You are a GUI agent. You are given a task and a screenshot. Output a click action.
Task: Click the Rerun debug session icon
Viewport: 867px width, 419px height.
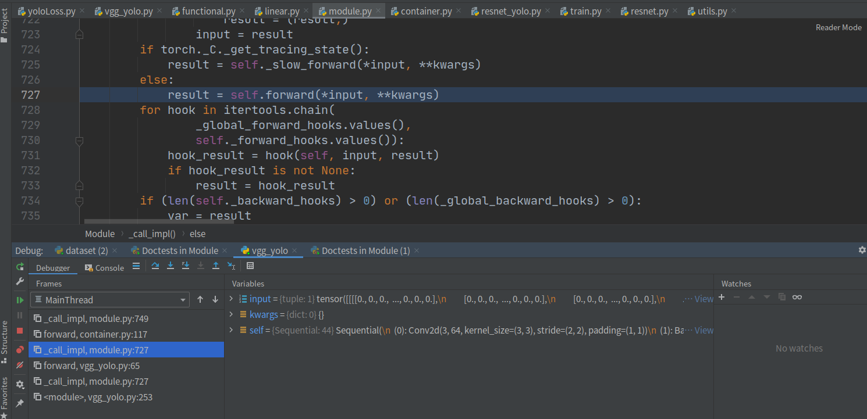tap(19, 266)
